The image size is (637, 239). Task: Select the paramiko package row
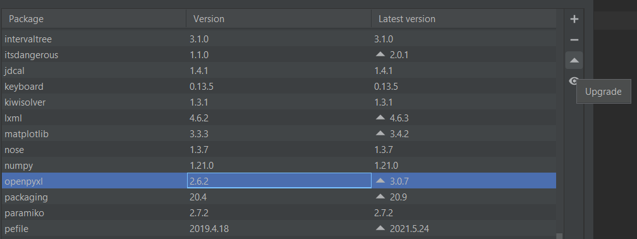(x=279, y=213)
